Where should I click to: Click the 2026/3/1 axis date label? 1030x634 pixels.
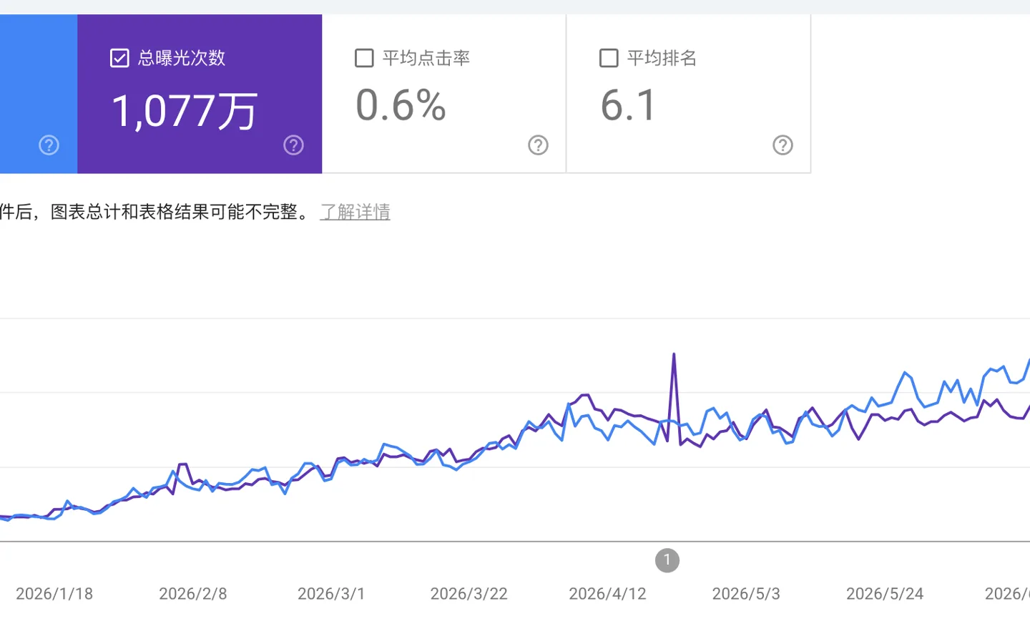coord(331,594)
